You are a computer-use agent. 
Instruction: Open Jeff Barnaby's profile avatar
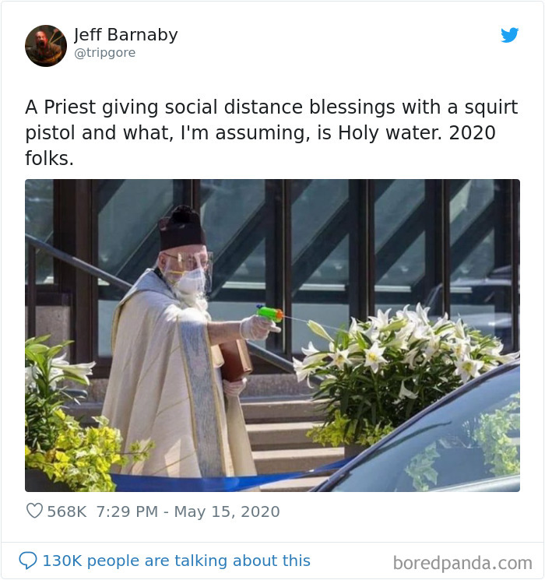tap(46, 46)
